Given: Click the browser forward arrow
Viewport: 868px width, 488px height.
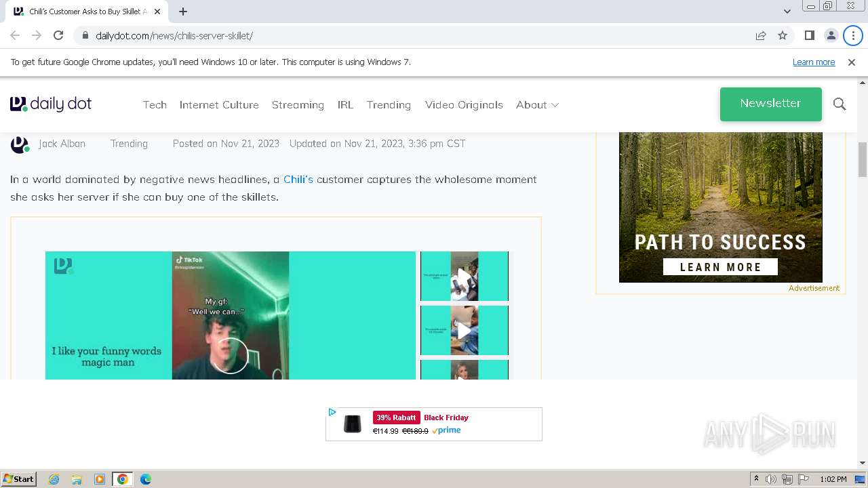Looking at the screenshot, I should click(37, 35).
